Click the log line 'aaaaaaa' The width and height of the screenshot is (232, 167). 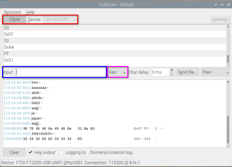(39, 88)
